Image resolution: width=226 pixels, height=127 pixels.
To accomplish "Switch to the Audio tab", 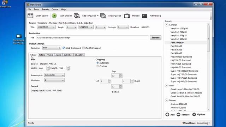I will click(58, 55).
